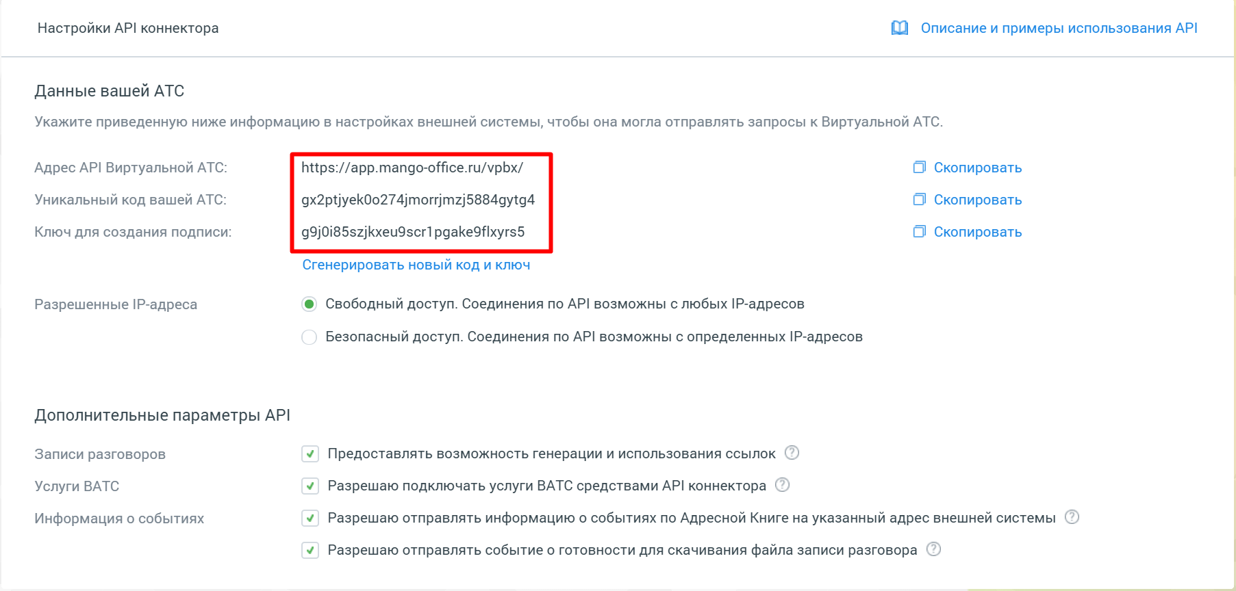Open help icon for recording file readiness
Image resolution: width=1236 pixels, height=591 pixels.
[x=933, y=549]
